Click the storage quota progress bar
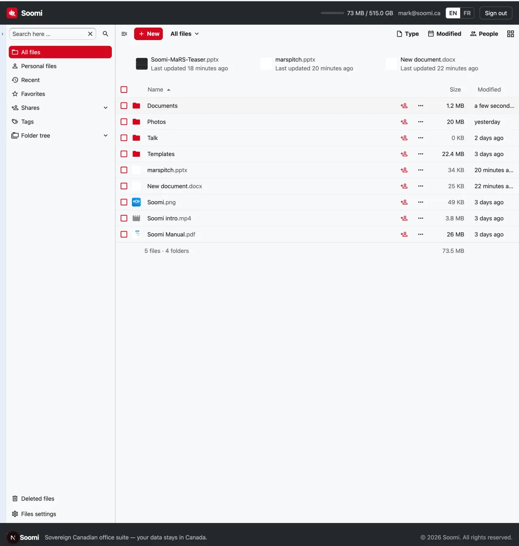Screen dimensions: 519x546 tap(332, 13)
